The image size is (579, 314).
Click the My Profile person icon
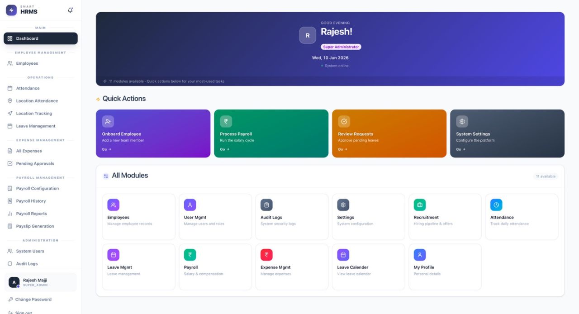(420, 255)
